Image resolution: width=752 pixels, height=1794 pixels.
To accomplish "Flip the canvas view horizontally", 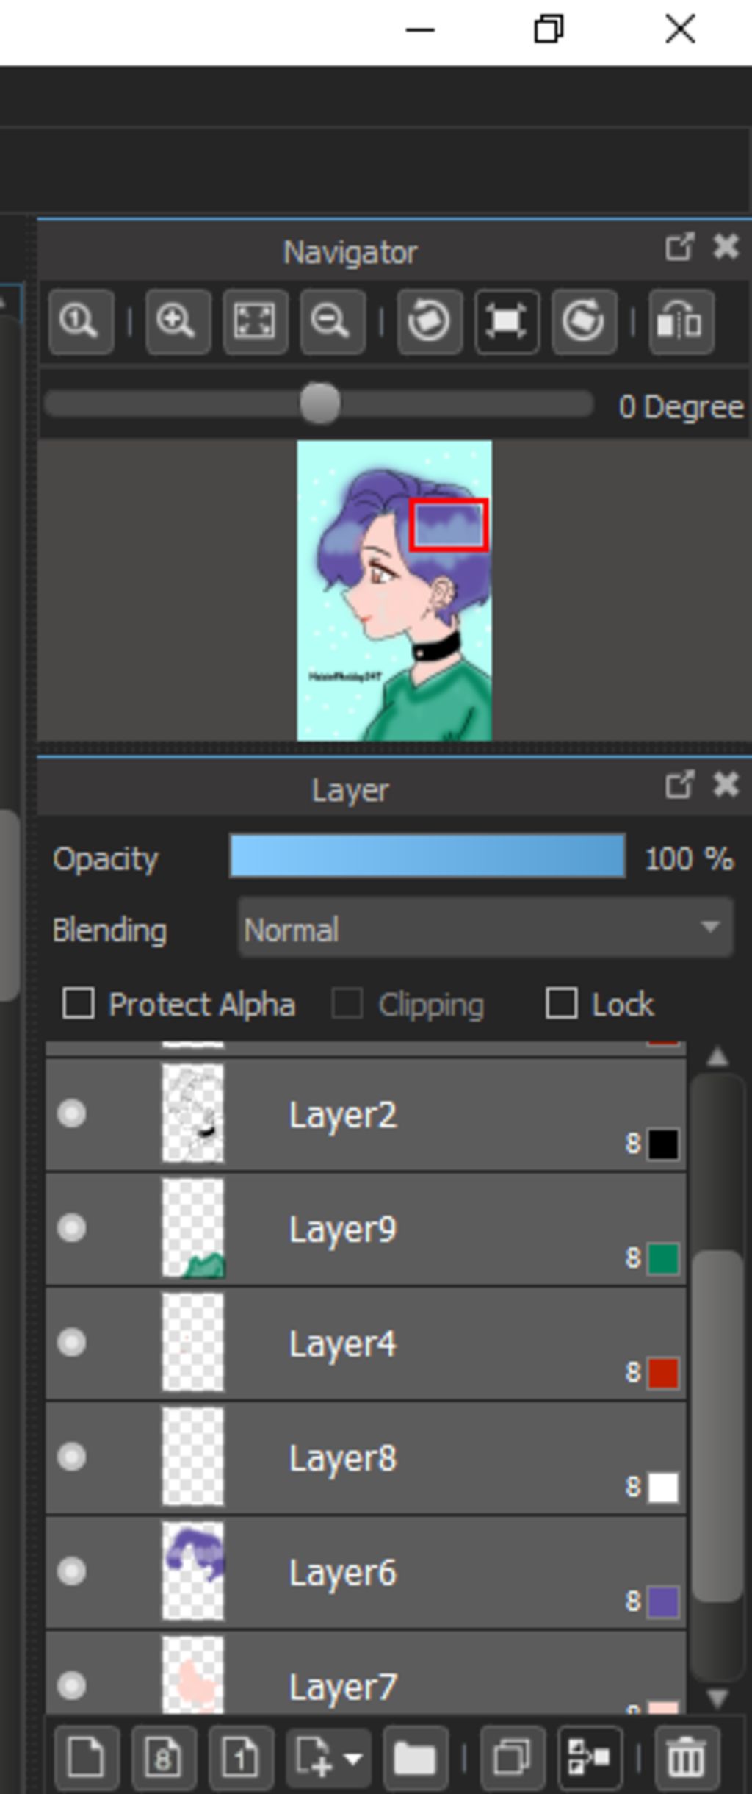I will click(681, 322).
